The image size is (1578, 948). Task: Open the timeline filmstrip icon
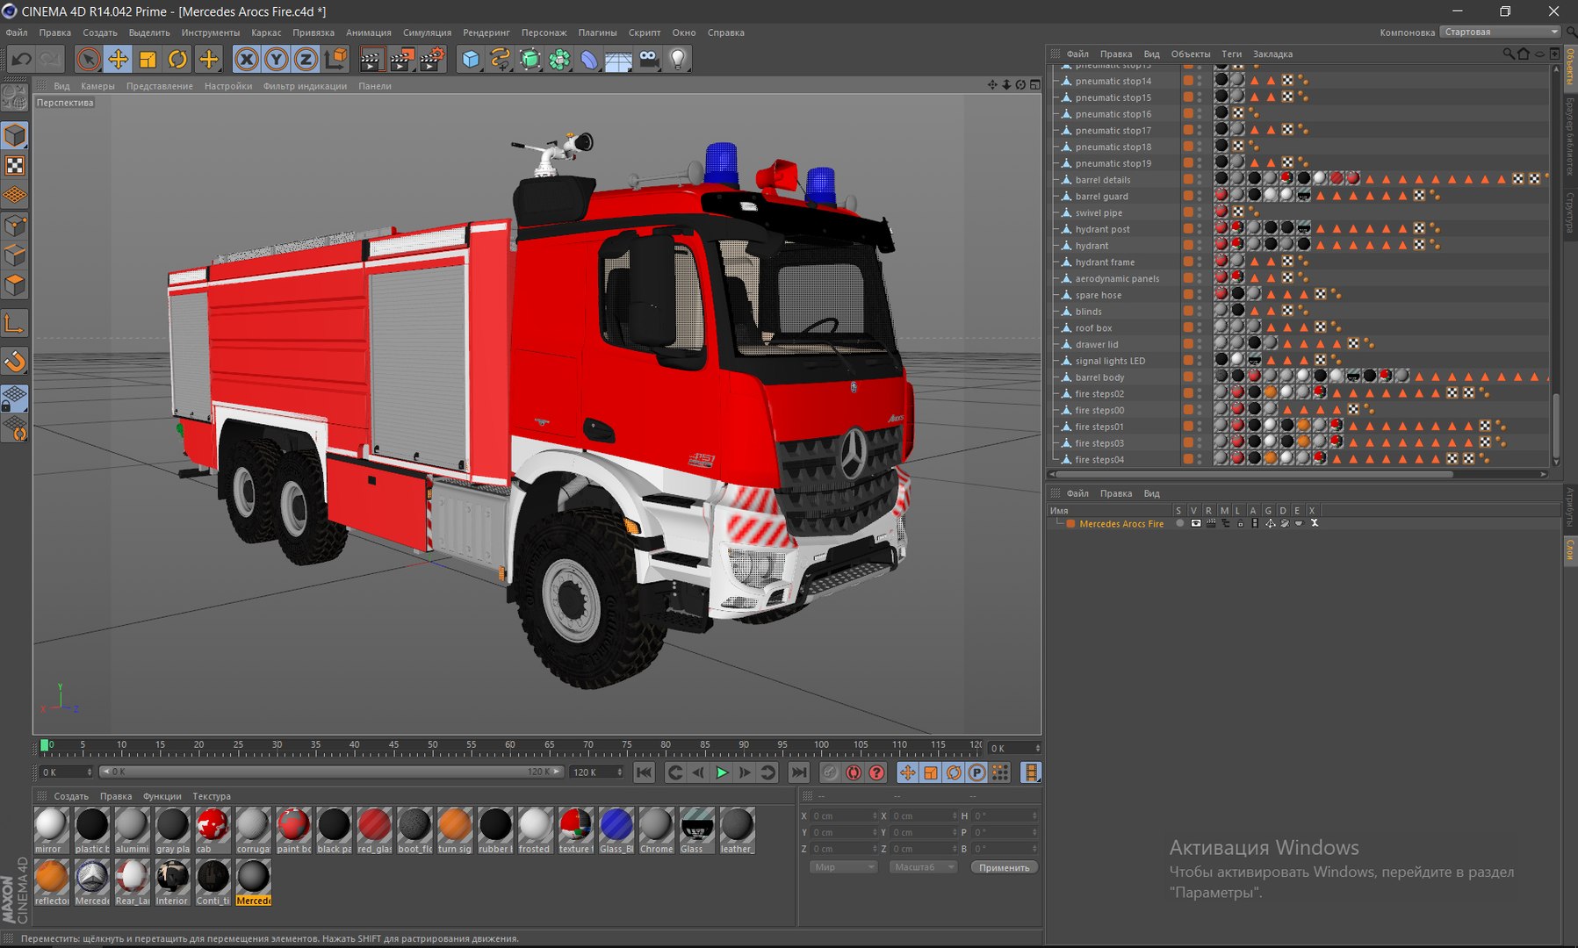pyautogui.click(x=1032, y=772)
